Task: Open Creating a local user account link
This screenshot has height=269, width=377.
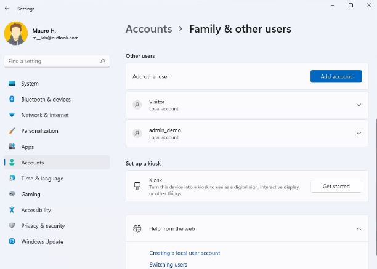Action: [x=185, y=253]
